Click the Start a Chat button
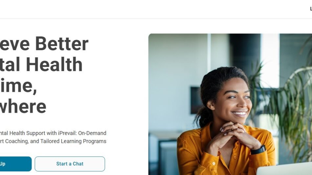The image size is (312, 175). click(x=70, y=164)
